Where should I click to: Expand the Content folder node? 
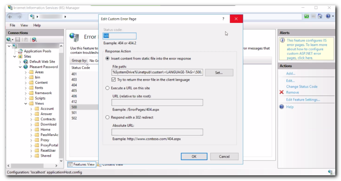click(26, 82)
